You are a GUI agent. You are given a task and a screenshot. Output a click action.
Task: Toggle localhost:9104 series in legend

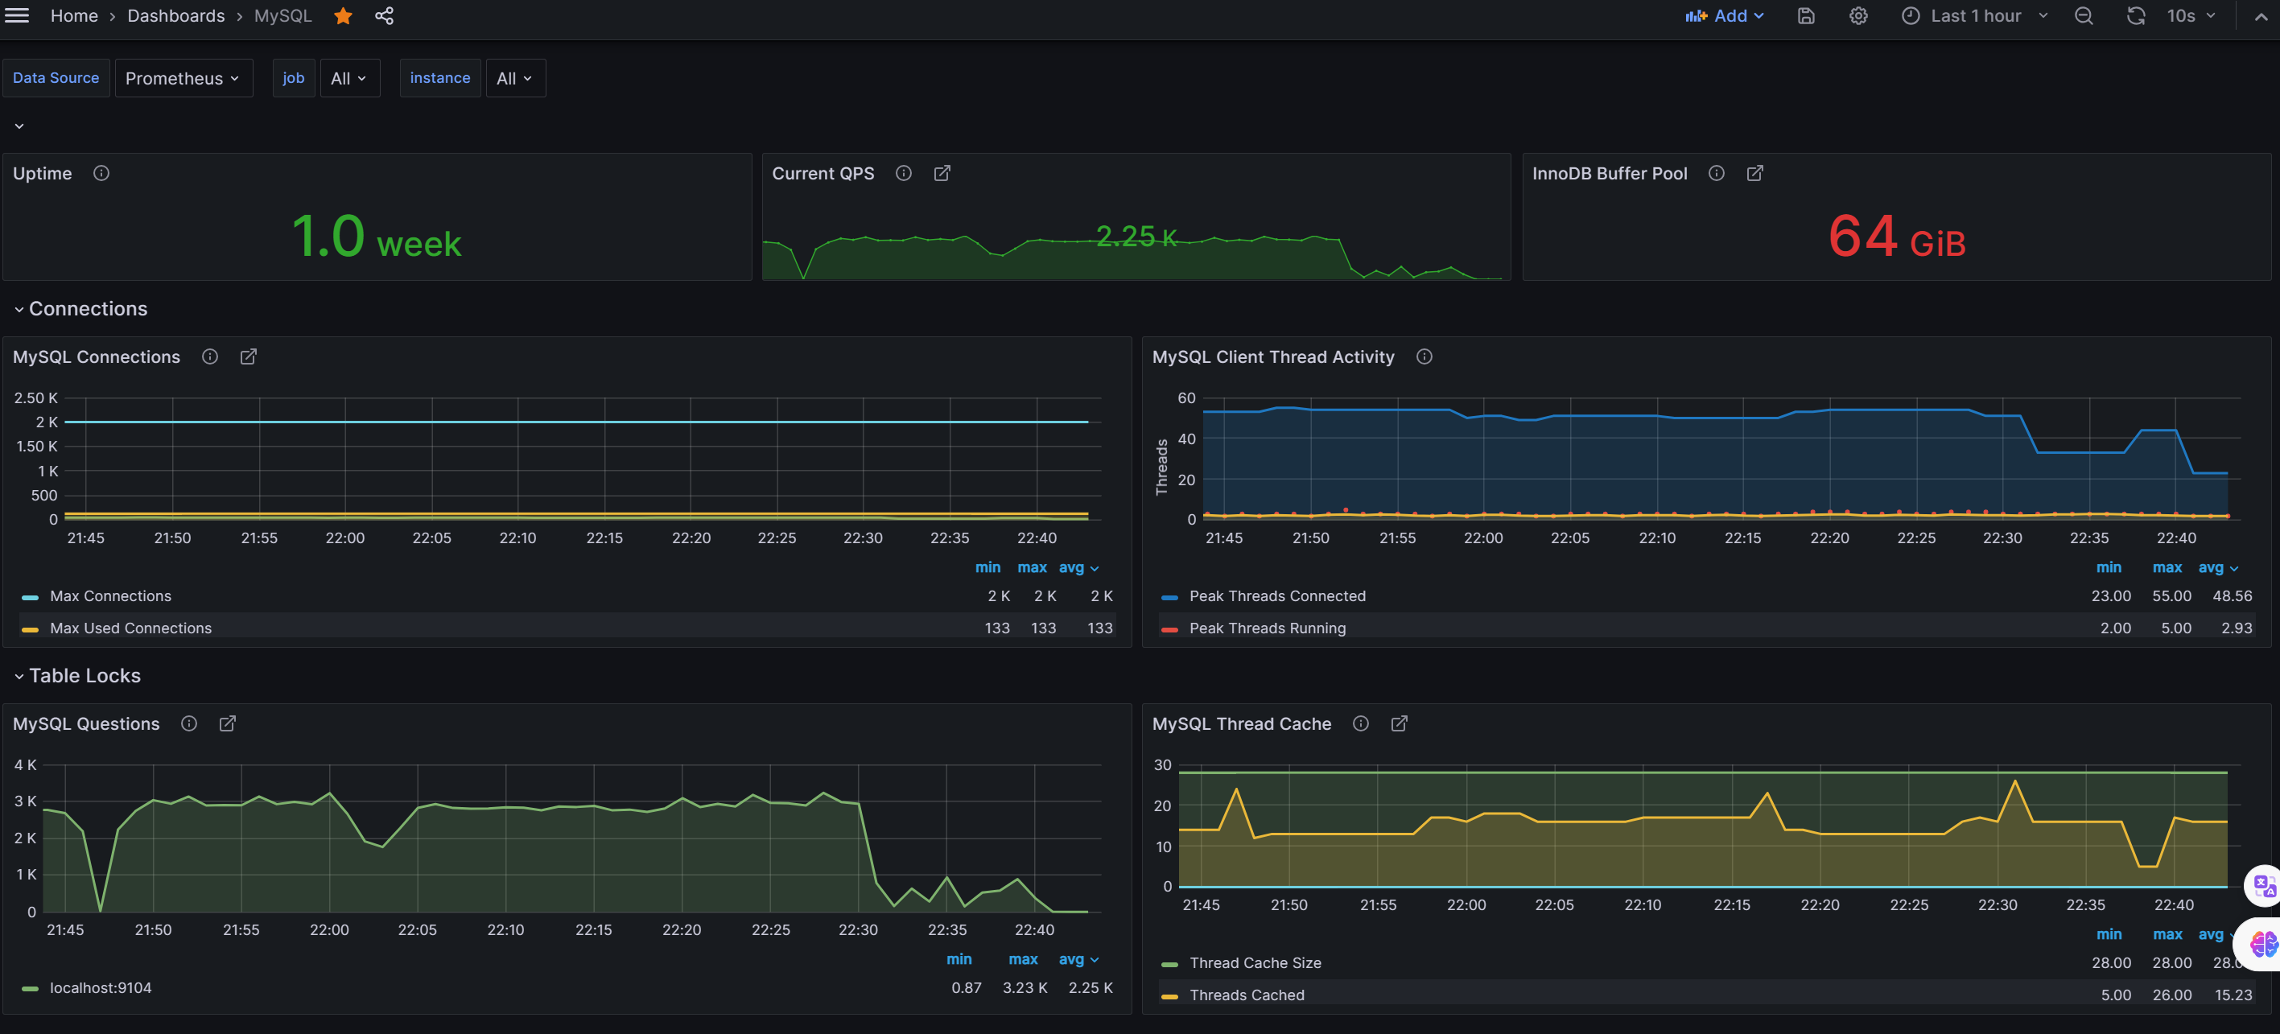[101, 987]
